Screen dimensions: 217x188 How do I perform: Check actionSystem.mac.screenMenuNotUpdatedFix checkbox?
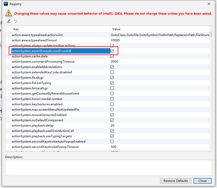click(112, 110)
